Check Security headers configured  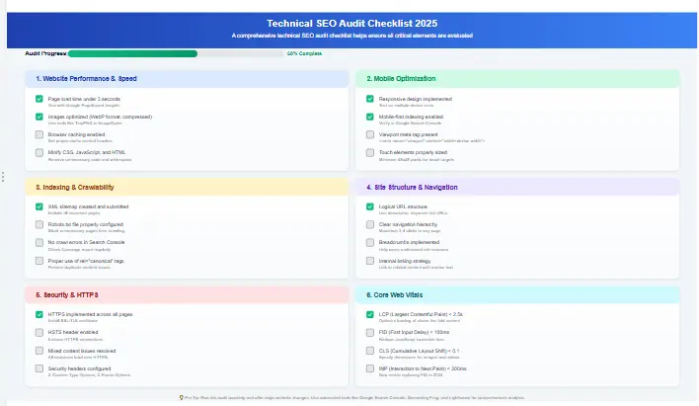pyautogui.click(x=39, y=368)
